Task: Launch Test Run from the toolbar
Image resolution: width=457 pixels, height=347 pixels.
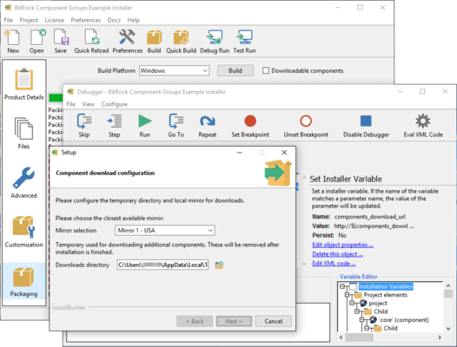Action: click(x=244, y=42)
